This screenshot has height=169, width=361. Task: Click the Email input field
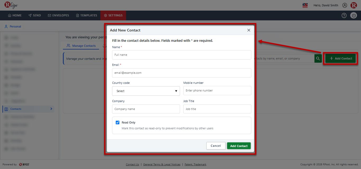tap(182, 73)
